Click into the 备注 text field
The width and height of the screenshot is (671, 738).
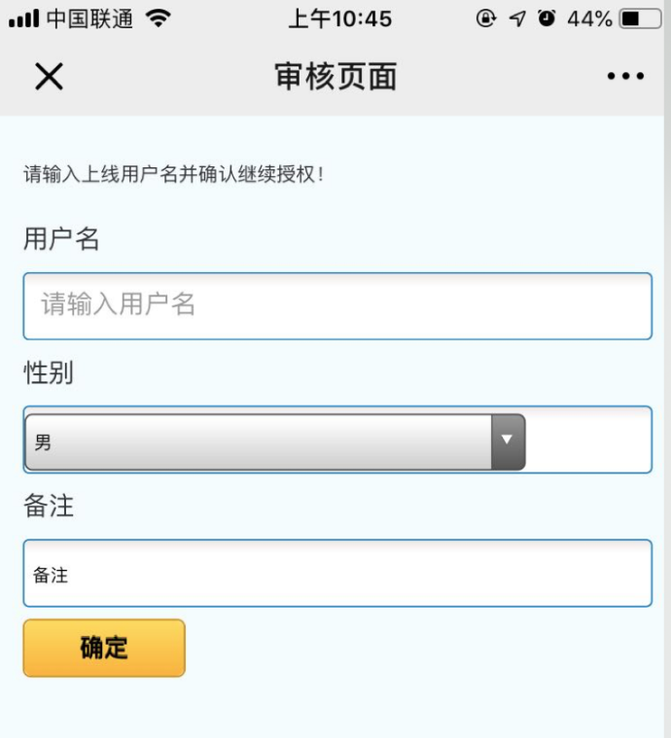pyautogui.click(x=336, y=574)
